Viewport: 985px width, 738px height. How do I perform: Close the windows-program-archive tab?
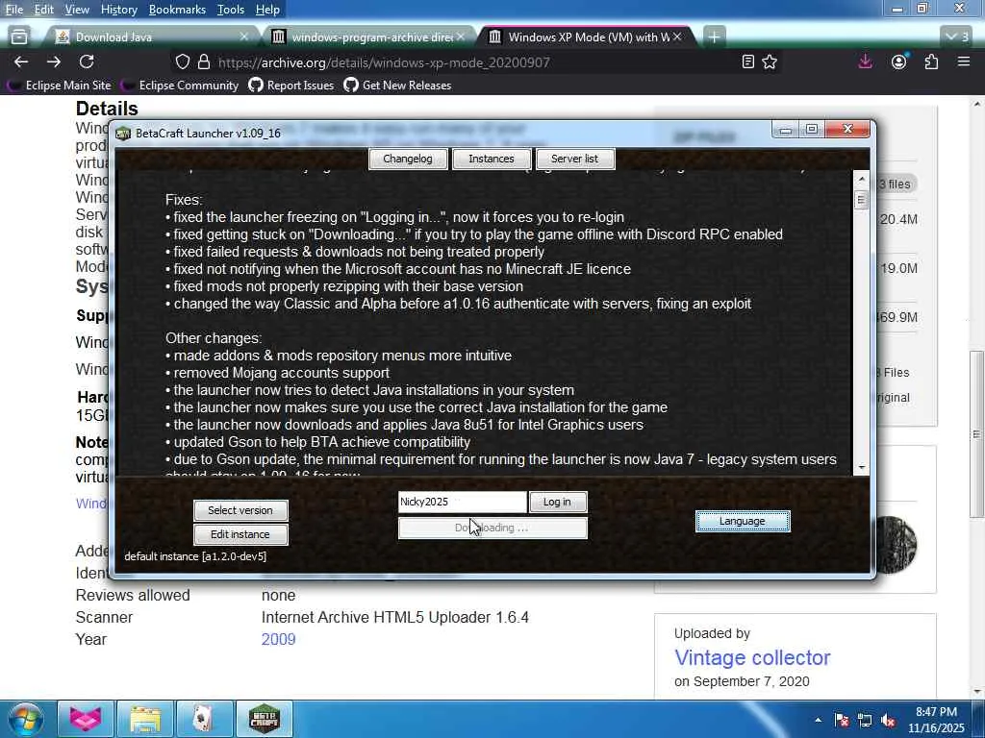tap(461, 37)
